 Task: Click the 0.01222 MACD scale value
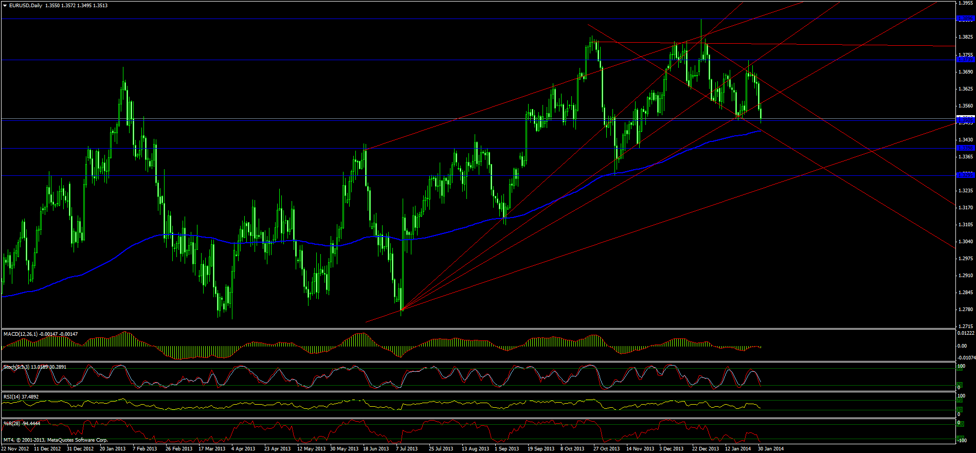coord(966,333)
